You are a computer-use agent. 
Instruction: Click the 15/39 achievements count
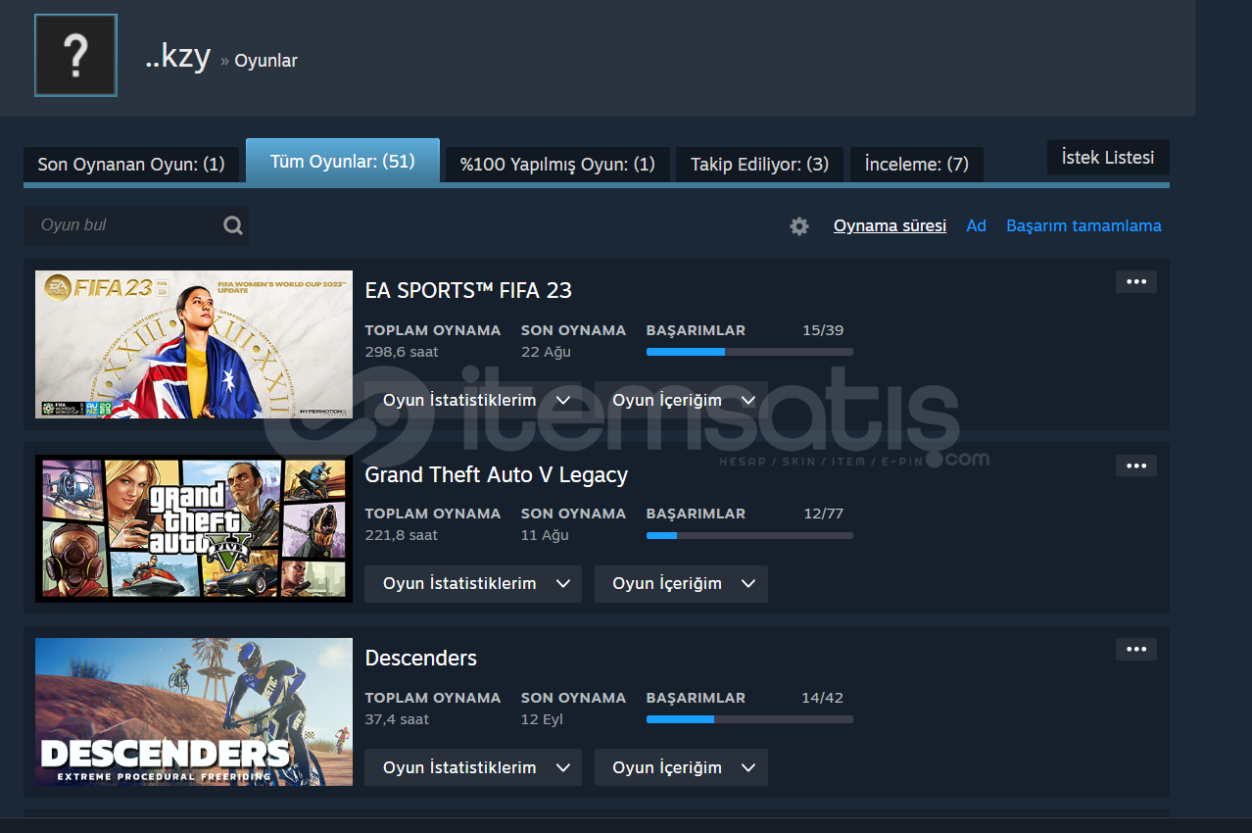(x=823, y=330)
